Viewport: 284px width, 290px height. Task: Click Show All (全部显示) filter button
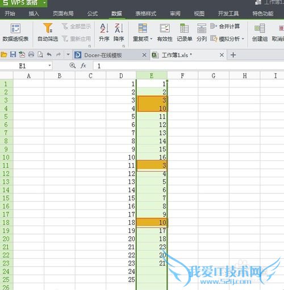click(x=77, y=27)
